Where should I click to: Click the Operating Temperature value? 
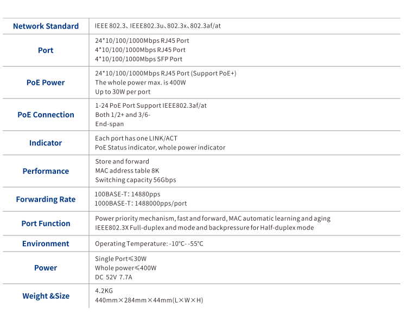(x=149, y=244)
